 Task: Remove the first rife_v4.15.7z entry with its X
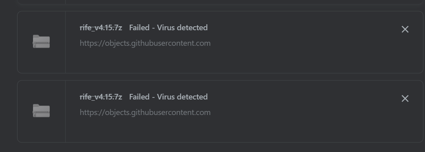tap(405, 29)
